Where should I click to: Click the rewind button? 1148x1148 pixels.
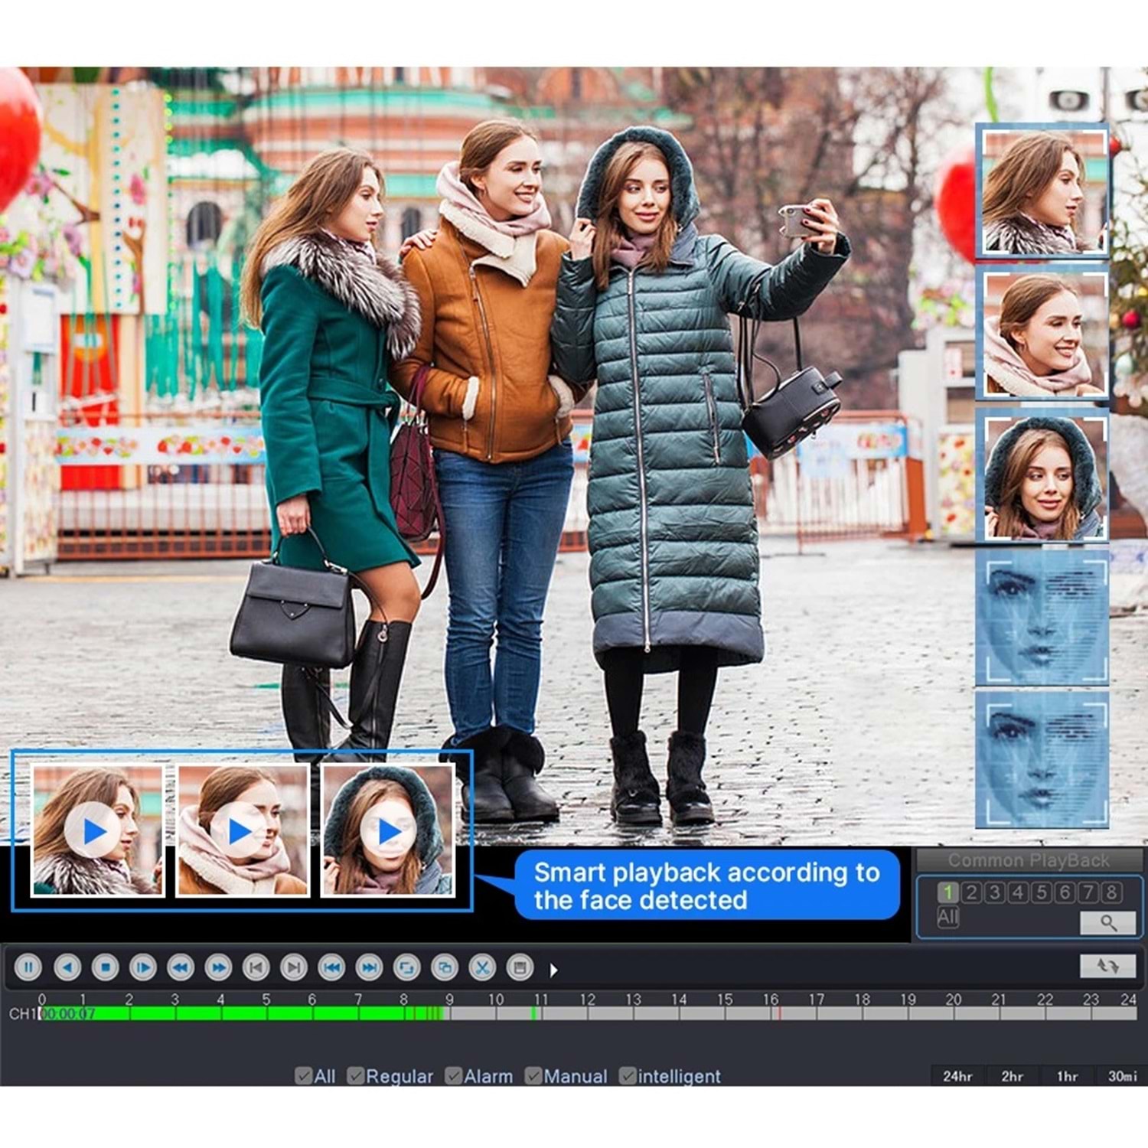pyautogui.click(x=181, y=967)
